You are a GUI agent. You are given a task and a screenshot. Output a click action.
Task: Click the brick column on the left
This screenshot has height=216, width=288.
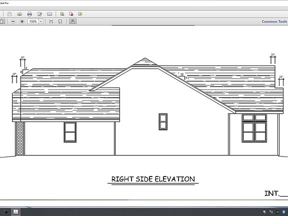coord(20,138)
